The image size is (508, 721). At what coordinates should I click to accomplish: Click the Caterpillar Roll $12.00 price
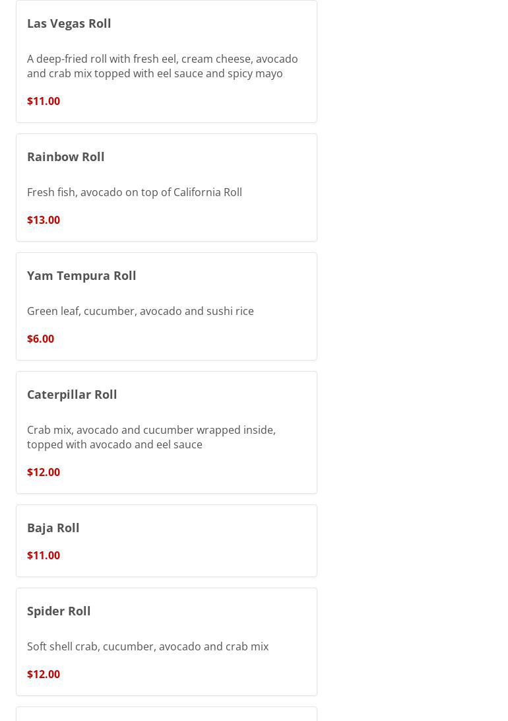click(x=44, y=472)
